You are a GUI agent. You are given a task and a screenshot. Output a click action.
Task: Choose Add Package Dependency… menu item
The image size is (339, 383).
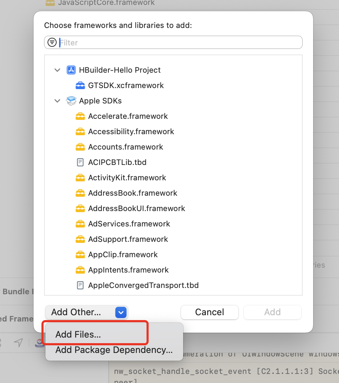(x=114, y=350)
